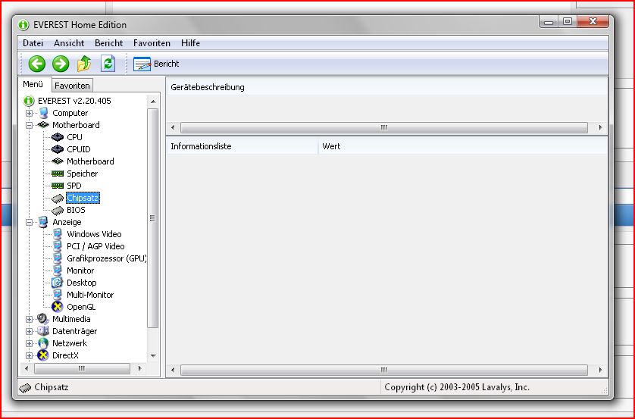Click the Gerätebeschreibung column header
The image size is (635, 419).
coord(386,87)
